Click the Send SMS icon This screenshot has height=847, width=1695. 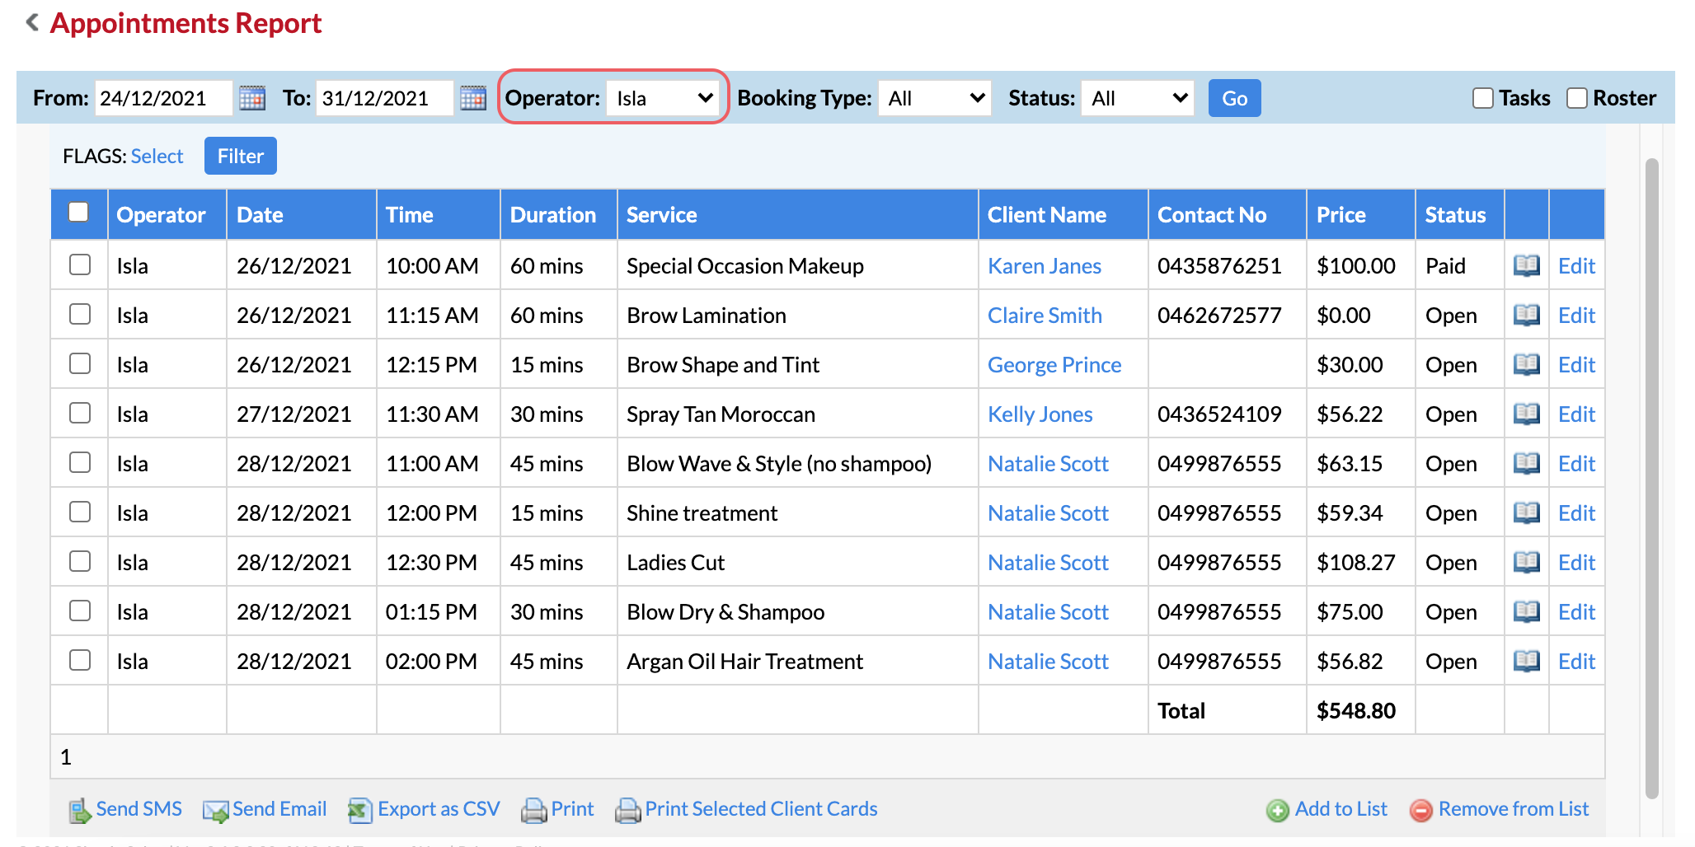[80, 811]
